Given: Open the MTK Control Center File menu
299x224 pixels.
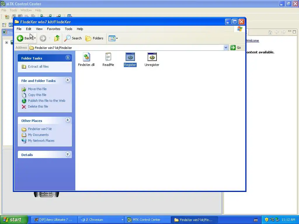Looking at the screenshot, I should (4, 10).
